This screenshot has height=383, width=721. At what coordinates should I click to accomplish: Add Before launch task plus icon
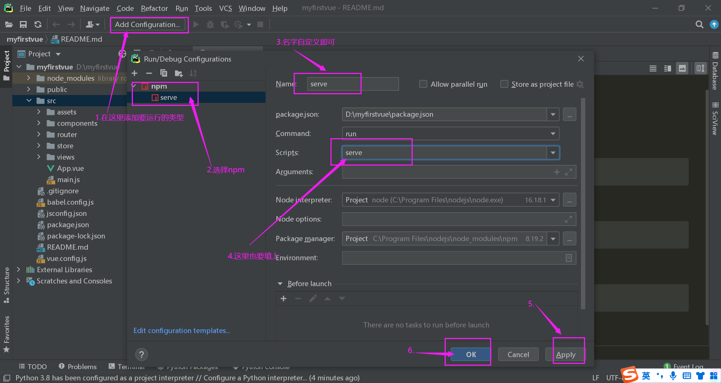(x=284, y=299)
